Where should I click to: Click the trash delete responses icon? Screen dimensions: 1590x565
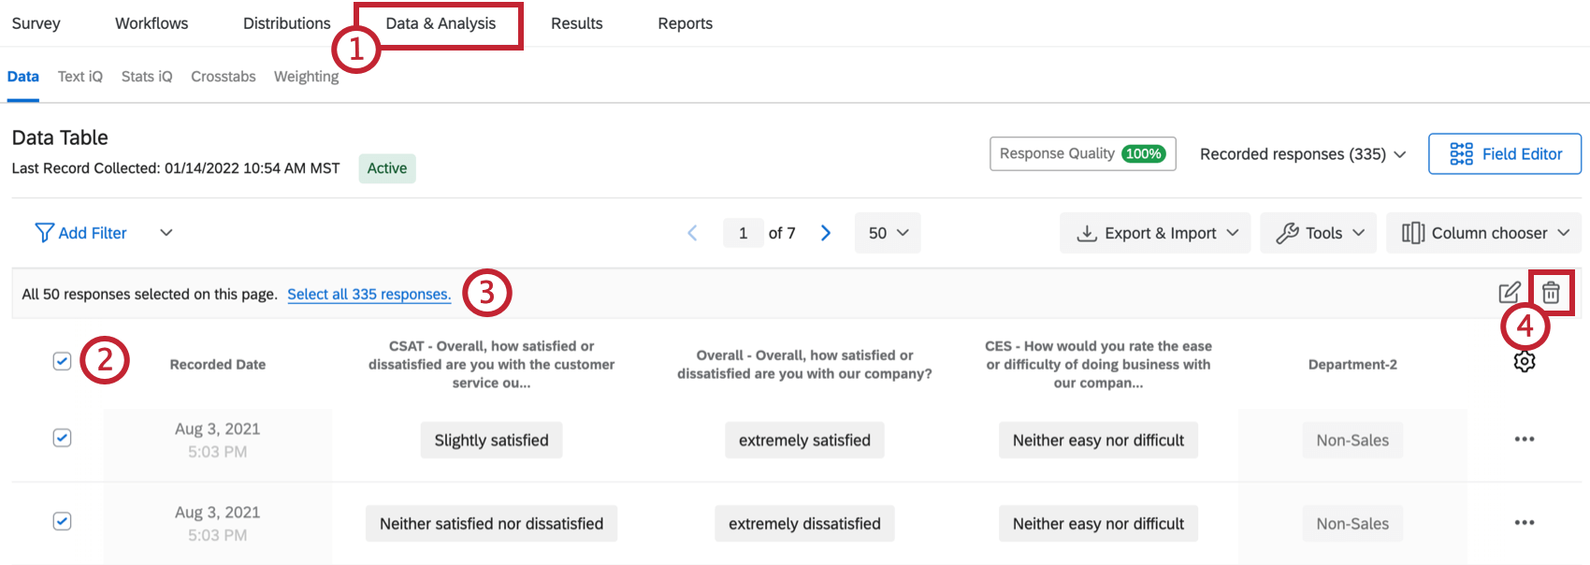1551,293
